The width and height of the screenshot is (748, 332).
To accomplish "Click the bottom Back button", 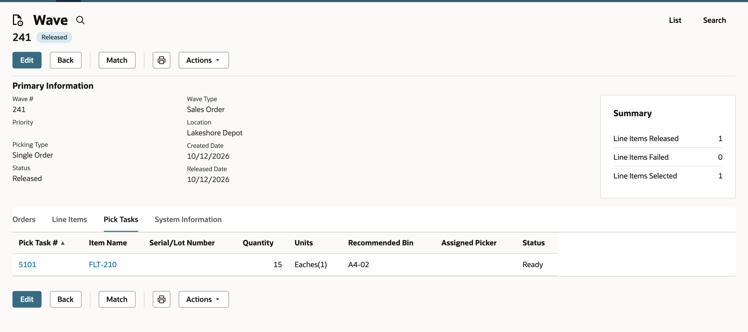I will pyautogui.click(x=66, y=299).
